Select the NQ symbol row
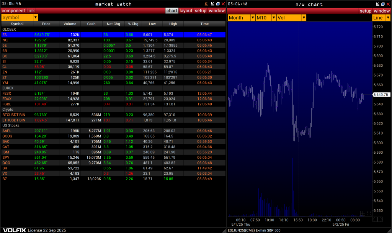This screenshot has width=392, height=233. (x=113, y=40)
